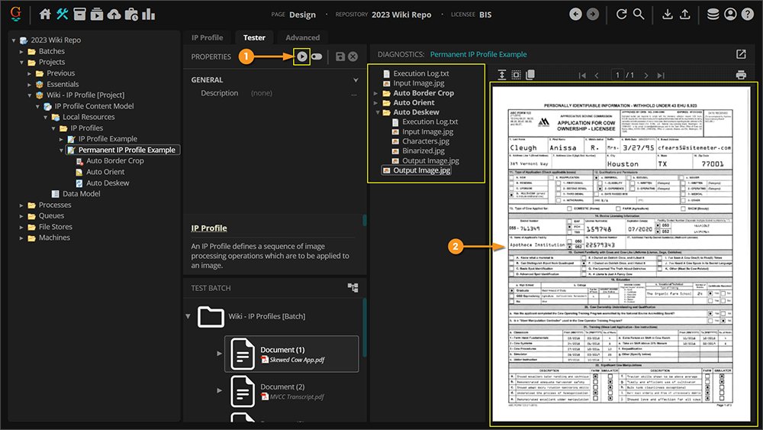Expand the Batches folder in tree
The height and width of the screenshot is (430, 763).
pos(22,51)
